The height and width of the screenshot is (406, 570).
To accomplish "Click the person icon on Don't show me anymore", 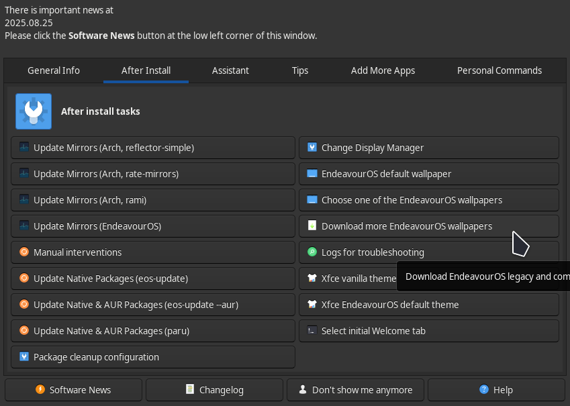I will click(x=303, y=390).
